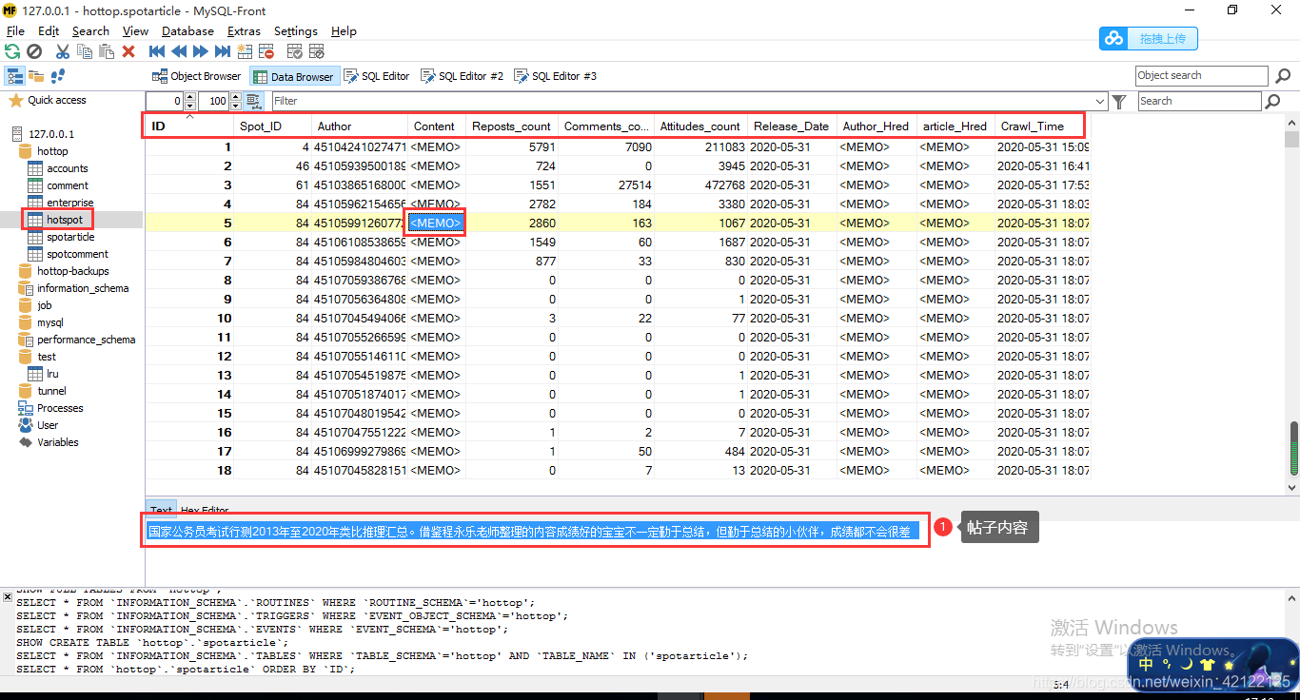Select Quick access star item
Screen dimensions: 1300x700
48,100
